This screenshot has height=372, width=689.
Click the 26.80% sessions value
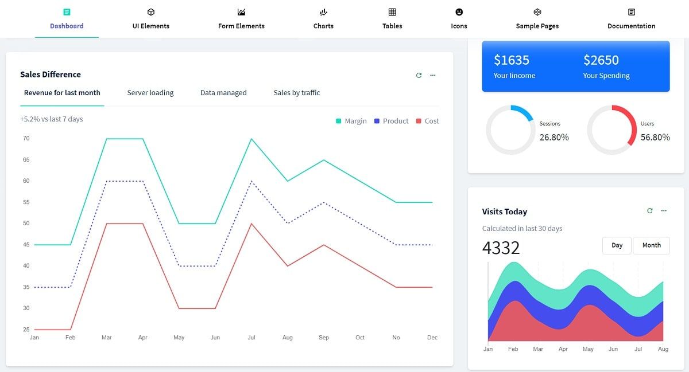554,138
